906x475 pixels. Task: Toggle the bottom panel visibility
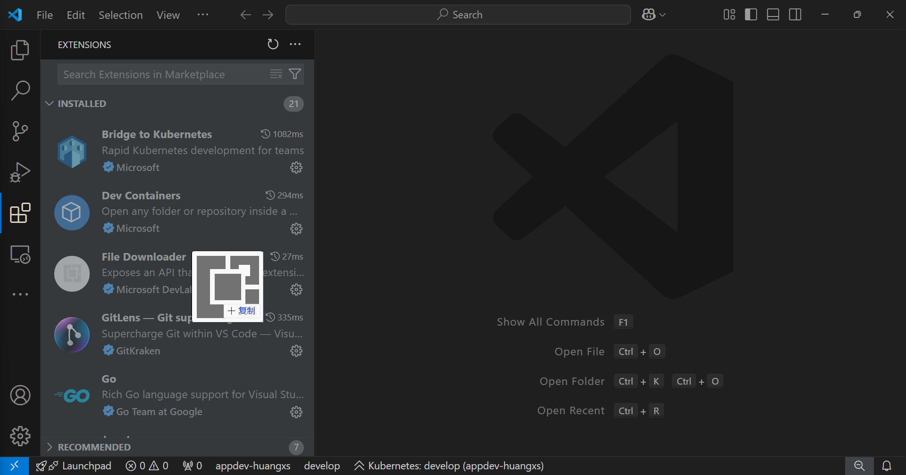point(773,15)
